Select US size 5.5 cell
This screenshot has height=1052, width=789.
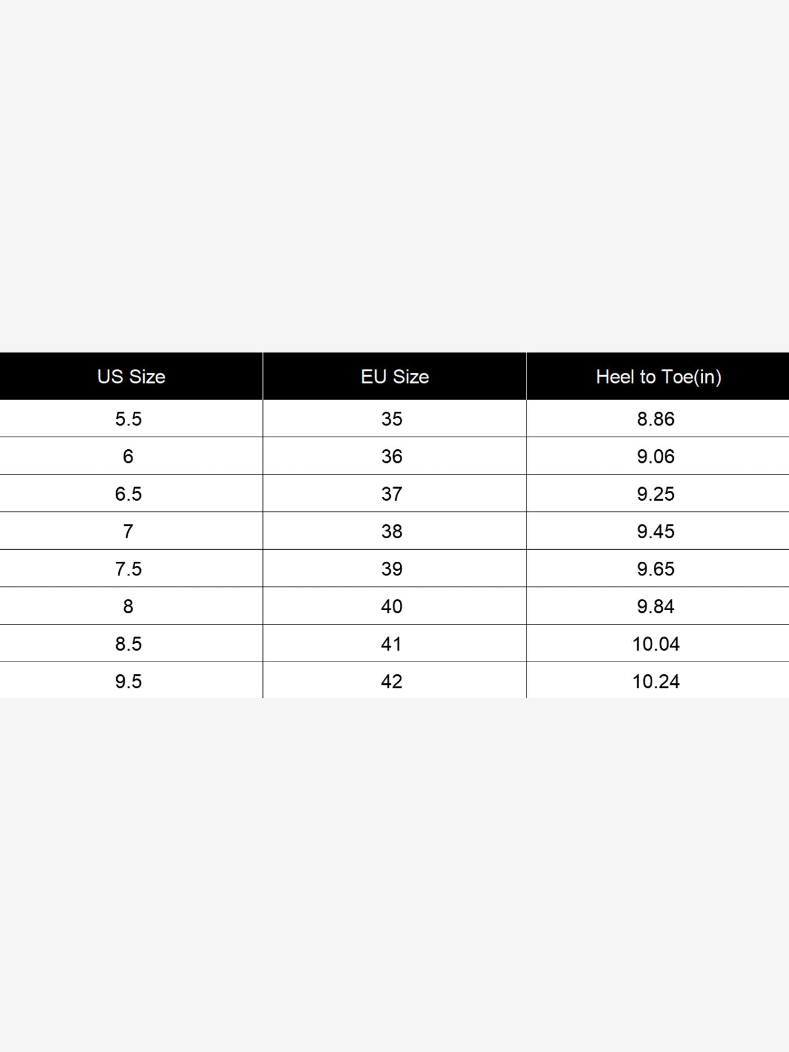pyautogui.click(x=131, y=419)
